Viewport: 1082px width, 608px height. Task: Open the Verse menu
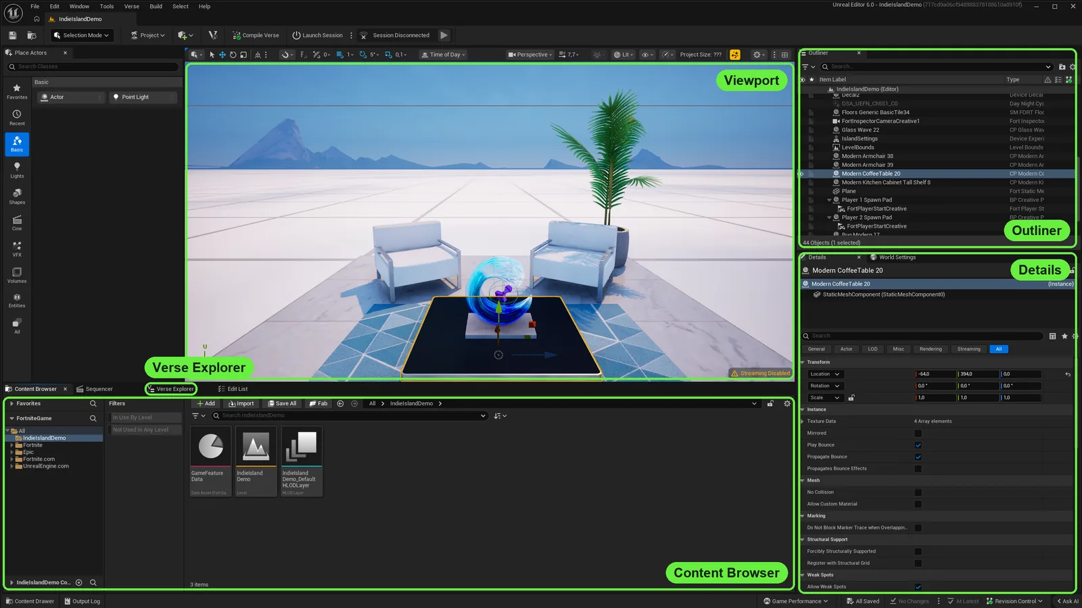[x=132, y=6]
